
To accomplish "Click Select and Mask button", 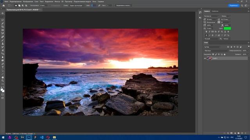I will click(x=123, y=5).
